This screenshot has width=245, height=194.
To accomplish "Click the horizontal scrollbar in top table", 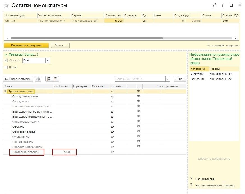I will click(x=87, y=38).
